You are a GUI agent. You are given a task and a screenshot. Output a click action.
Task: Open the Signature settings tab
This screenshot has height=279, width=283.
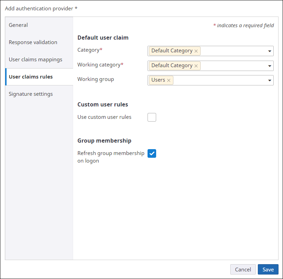tap(31, 94)
